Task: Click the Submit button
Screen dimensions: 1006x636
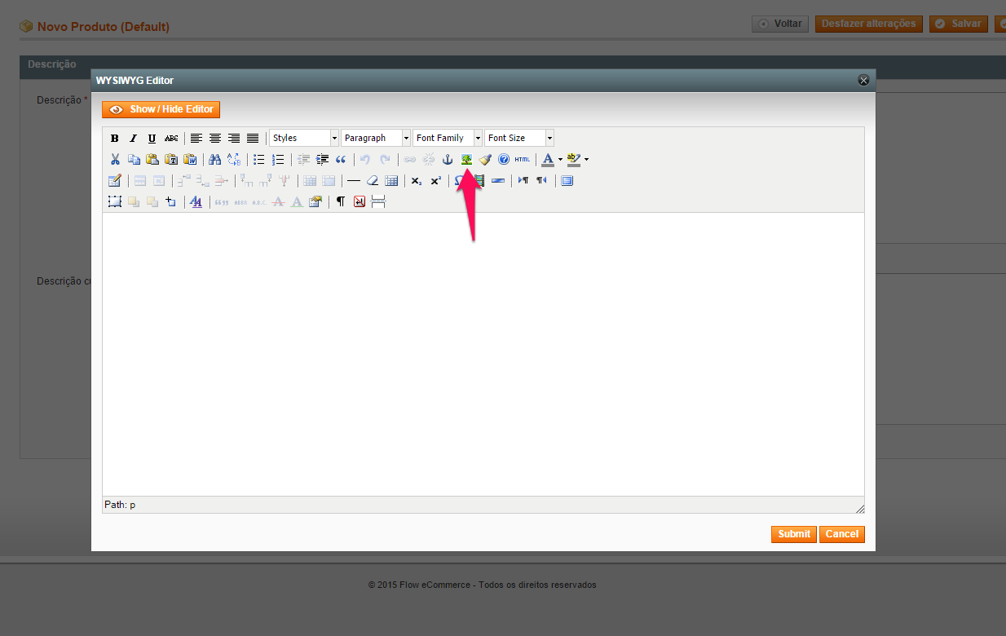Action: pos(794,534)
